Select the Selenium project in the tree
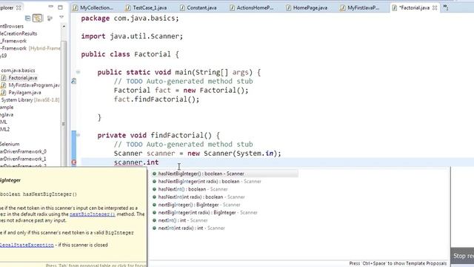 tap(10, 144)
